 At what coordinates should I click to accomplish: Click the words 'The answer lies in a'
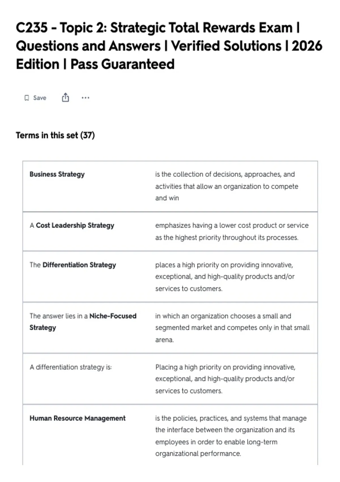(58, 316)
